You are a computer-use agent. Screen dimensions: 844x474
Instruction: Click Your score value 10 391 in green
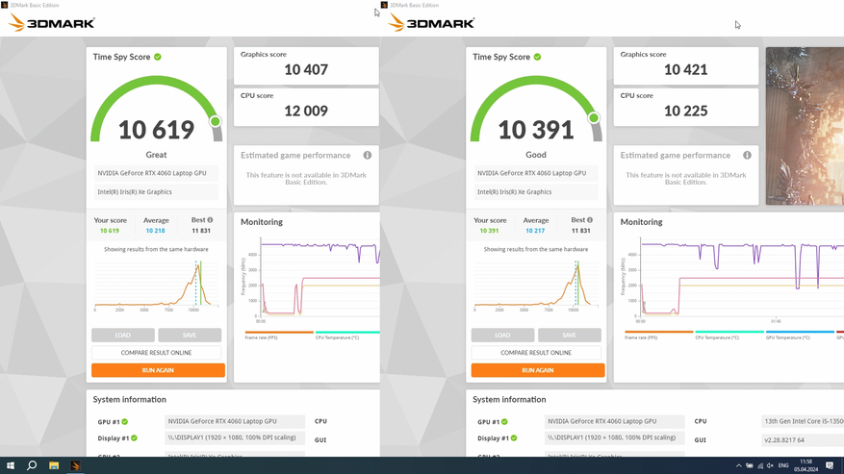(489, 231)
